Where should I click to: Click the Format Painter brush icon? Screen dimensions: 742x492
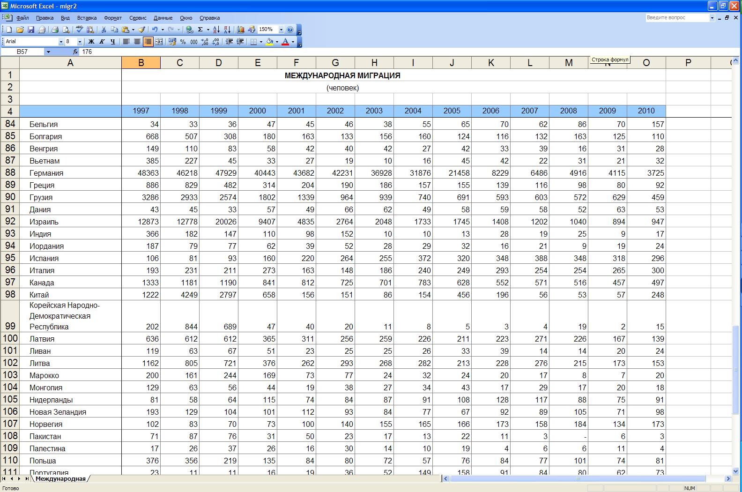click(141, 30)
